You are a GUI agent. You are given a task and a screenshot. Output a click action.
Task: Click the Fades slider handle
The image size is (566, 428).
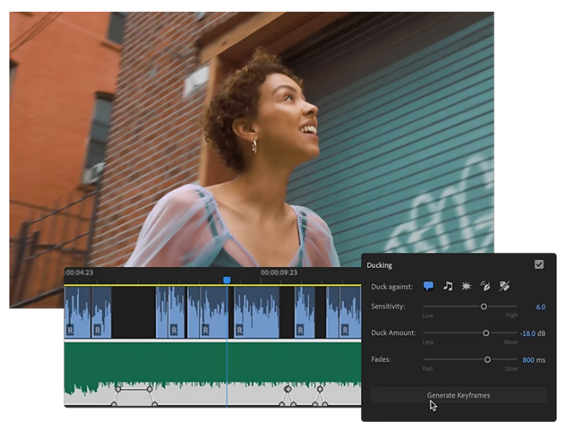click(487, 359)
